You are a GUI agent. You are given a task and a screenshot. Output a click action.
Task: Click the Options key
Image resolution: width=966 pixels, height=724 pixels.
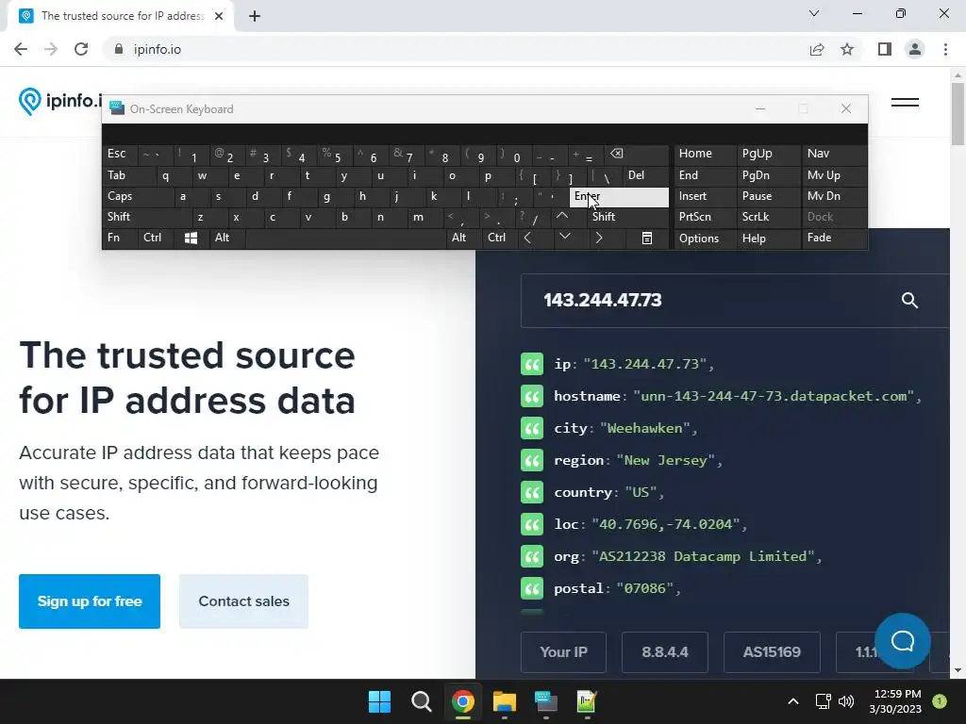(x=705, y=239)
